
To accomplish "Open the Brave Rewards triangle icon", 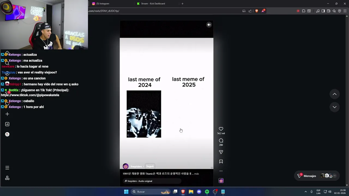I will (x=263, y=11).
